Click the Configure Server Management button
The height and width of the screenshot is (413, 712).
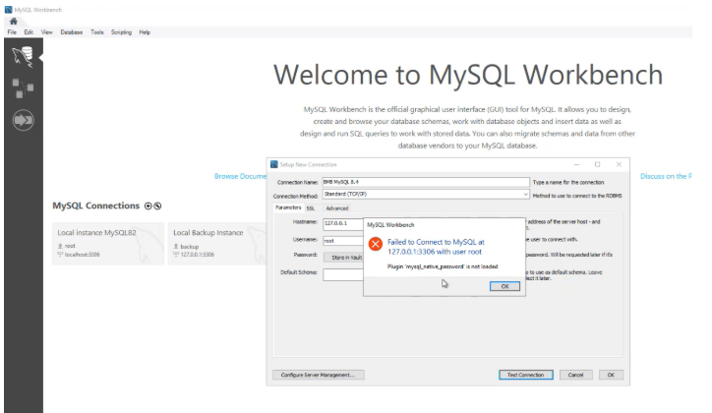(x=318, y=375)
